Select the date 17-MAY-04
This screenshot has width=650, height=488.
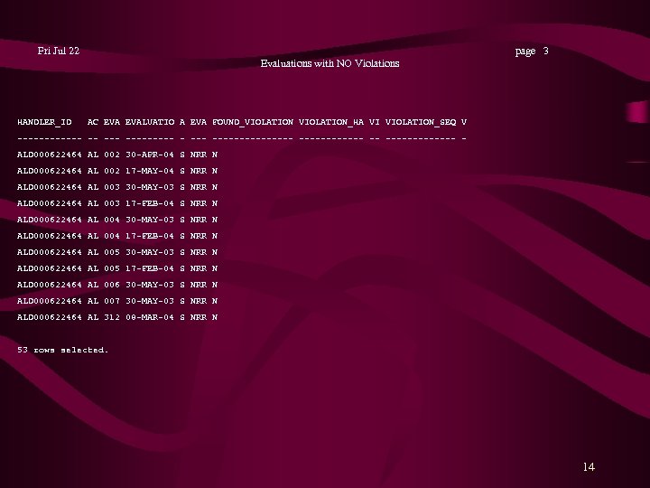pyautogui.click(x=150, y=171)
